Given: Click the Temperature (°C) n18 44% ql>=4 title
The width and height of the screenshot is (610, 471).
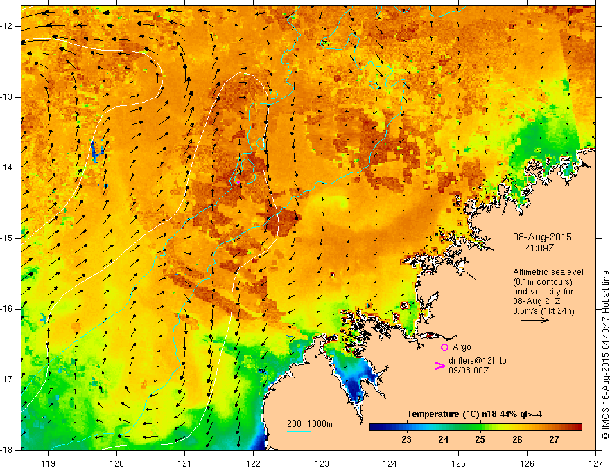Looking at the screenshot, I should (474, 414).
